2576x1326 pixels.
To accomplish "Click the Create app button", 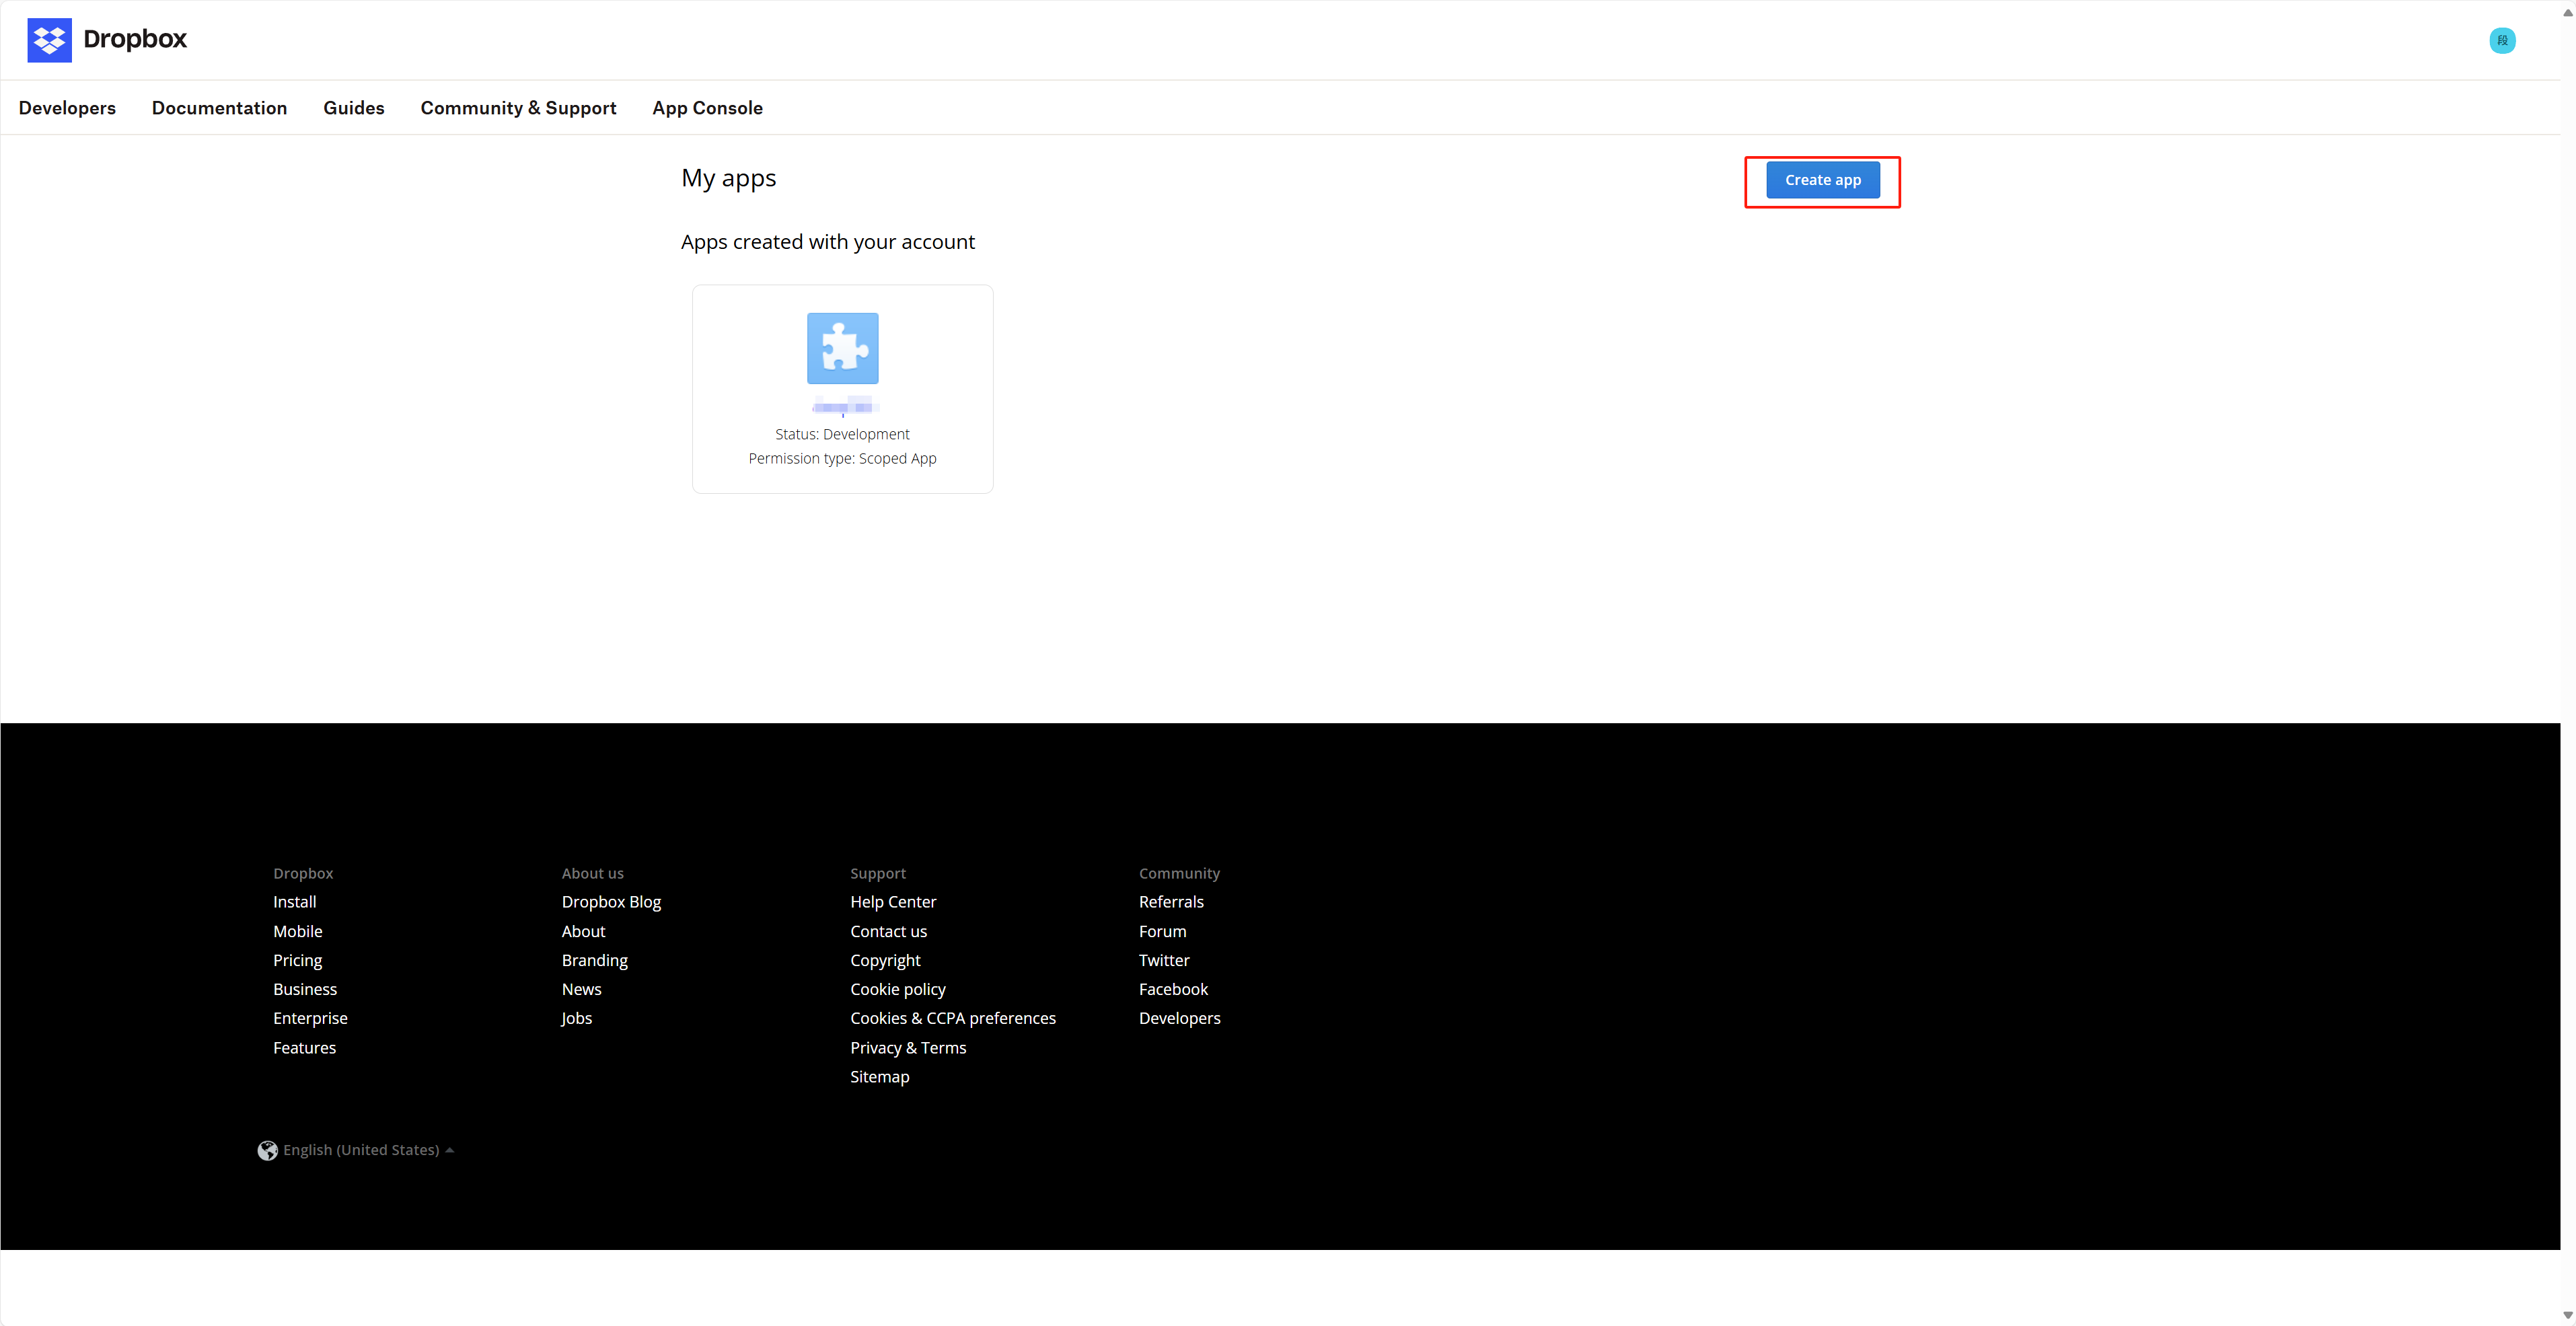I will [x=1822, y=180].
